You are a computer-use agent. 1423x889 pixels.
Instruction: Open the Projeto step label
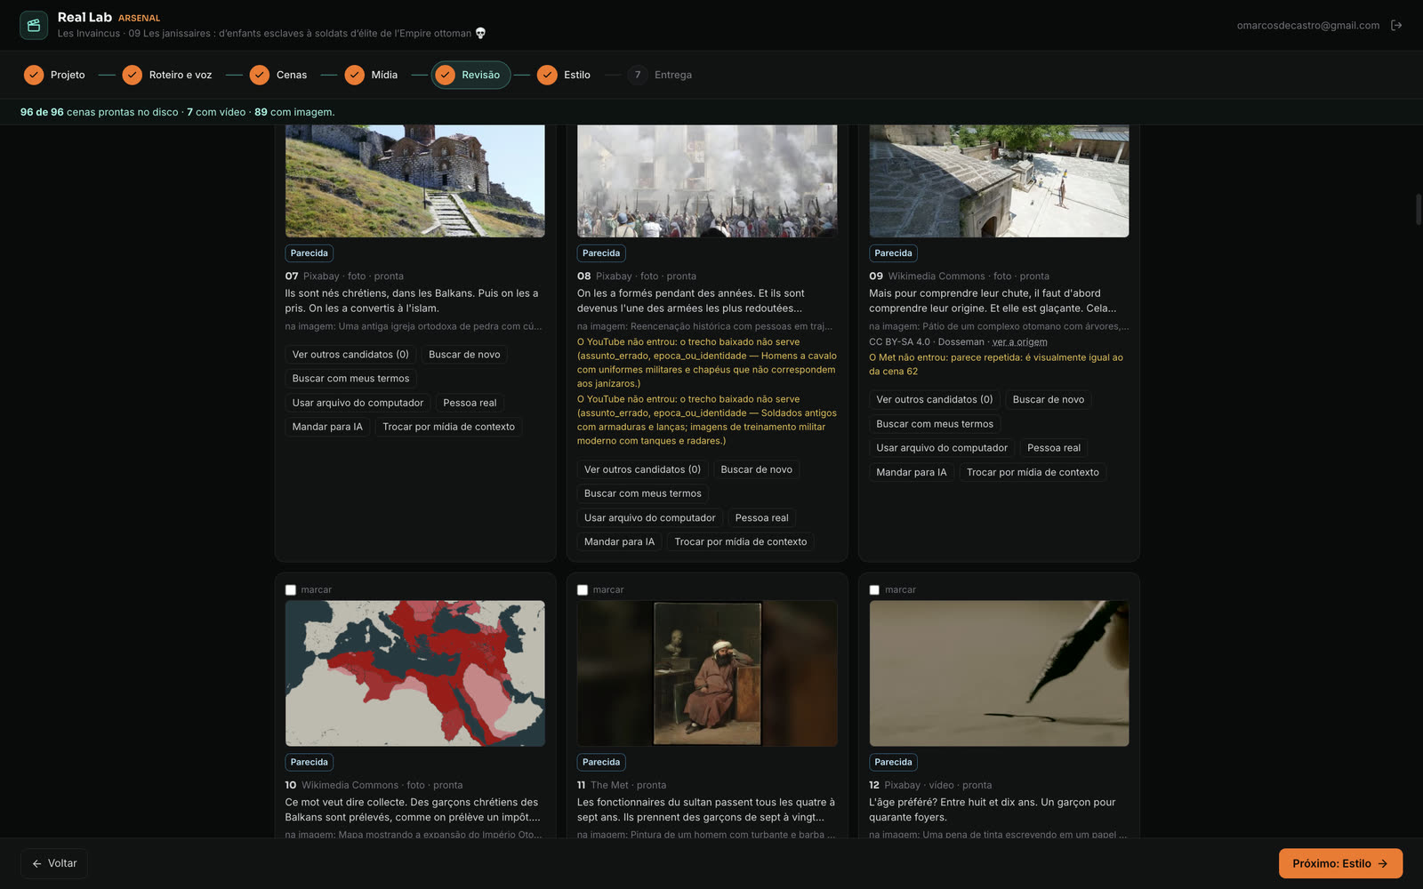point(68,75)
